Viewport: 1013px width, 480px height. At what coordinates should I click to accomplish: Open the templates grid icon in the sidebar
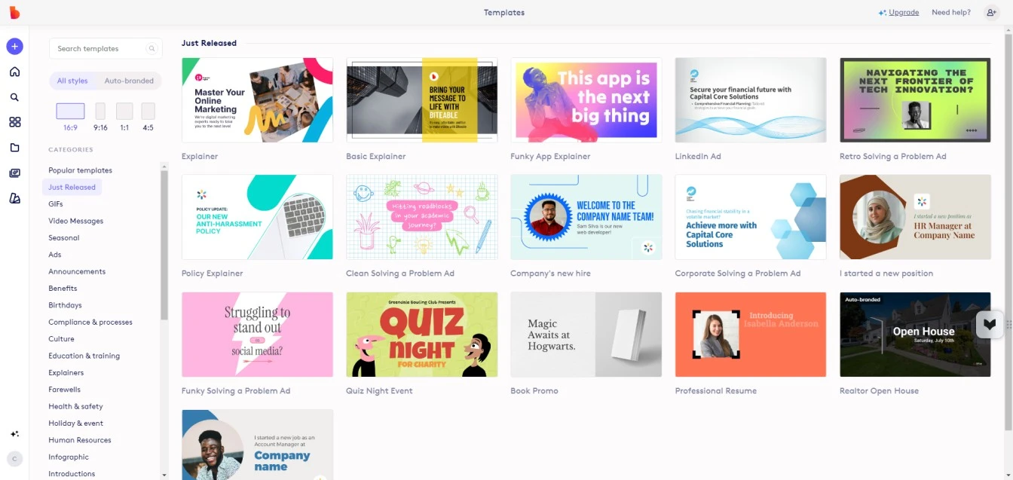(x=14, y=122)
